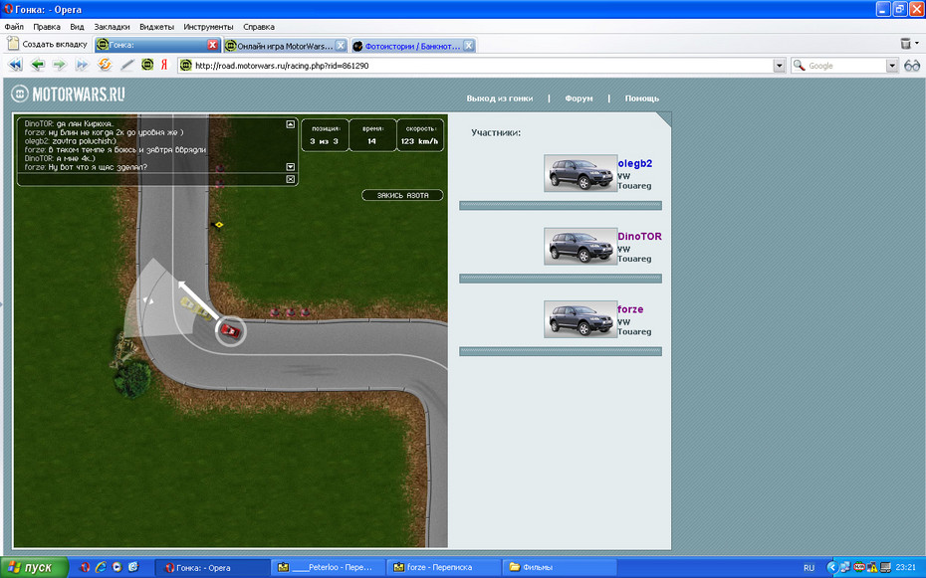The height and width of the screenshot is (578, 926).
Task: Open the Фильмы folder taskbar button
Action: pos(560,567)
